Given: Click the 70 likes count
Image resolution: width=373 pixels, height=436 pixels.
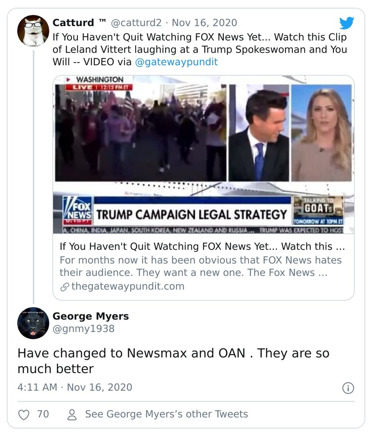Looking at the screenshot, I should coord(43,414).
